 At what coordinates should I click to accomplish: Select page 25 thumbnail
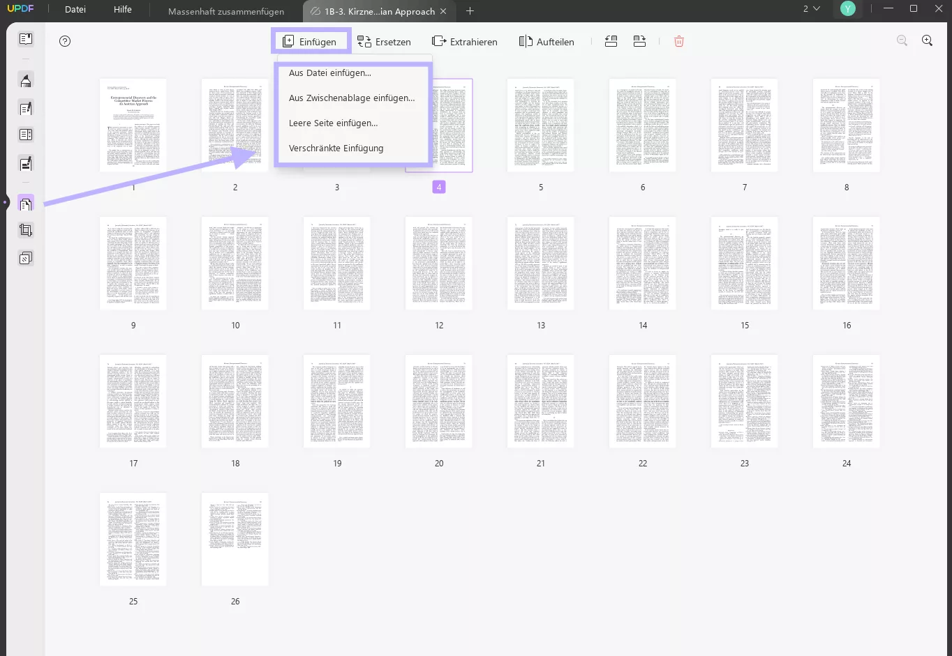tap(133, 540)
